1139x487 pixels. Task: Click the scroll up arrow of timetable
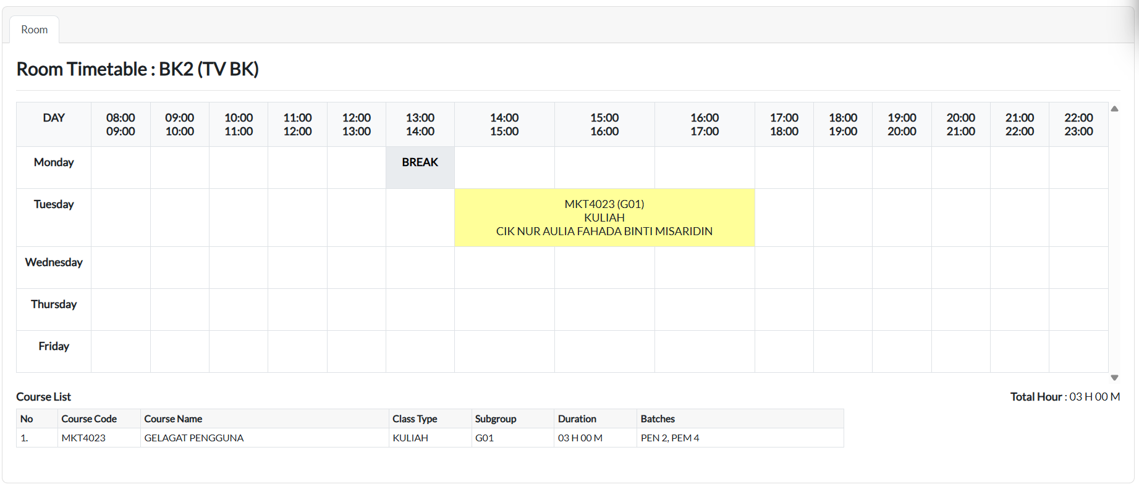tap(1114, 109)
